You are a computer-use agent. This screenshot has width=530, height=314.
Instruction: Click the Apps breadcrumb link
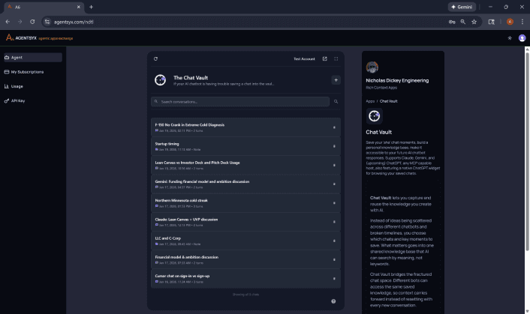click(370, 101)
